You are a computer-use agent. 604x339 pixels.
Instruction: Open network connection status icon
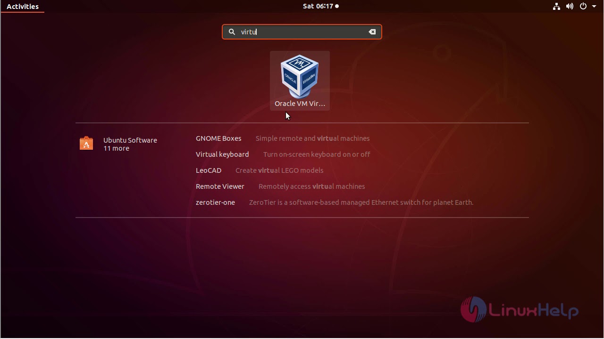[x=557, y=6]
